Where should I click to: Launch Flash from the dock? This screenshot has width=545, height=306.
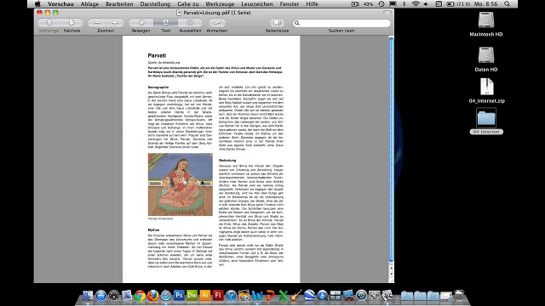coord(218,295)
